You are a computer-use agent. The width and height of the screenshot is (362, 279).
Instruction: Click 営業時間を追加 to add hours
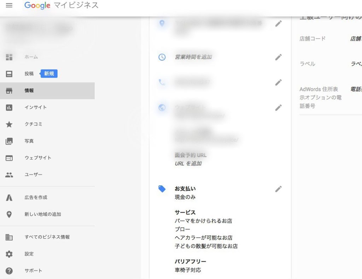pos(193,57)
